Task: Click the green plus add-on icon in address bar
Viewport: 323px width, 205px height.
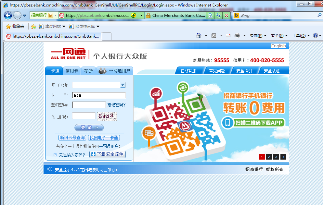Action: pyautogui.click(x=134, y=15)
